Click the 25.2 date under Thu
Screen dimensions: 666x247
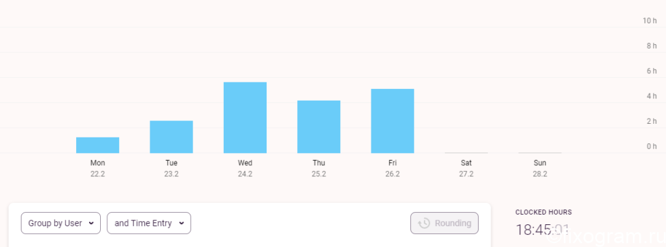coord(319,174)
